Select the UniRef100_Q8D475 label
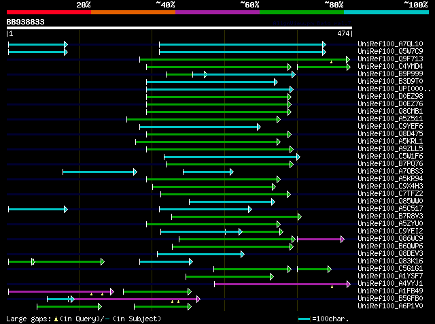Screen dimensions: 435x324 pos(390,133)
